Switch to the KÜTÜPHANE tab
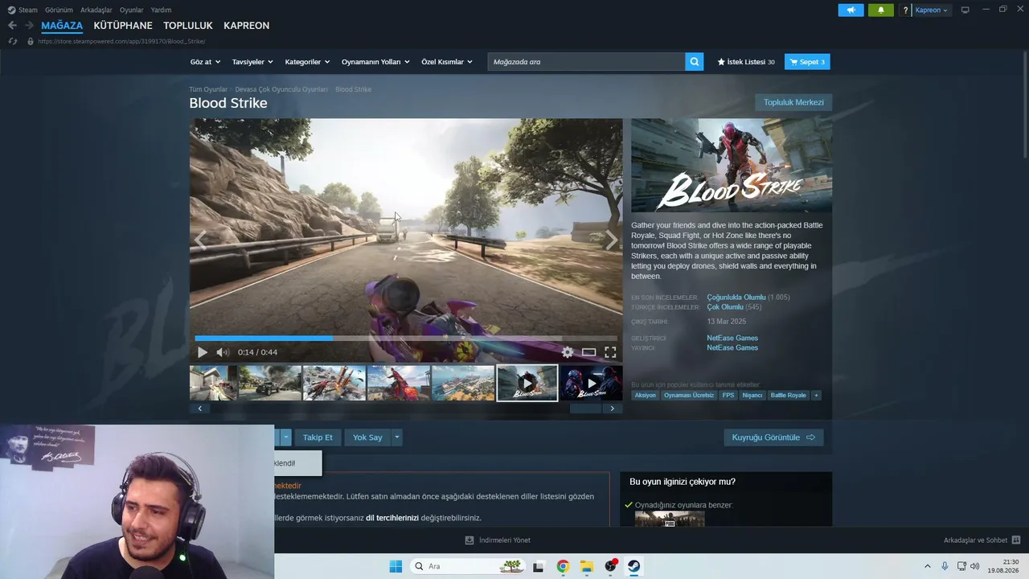 click(123, 26)
